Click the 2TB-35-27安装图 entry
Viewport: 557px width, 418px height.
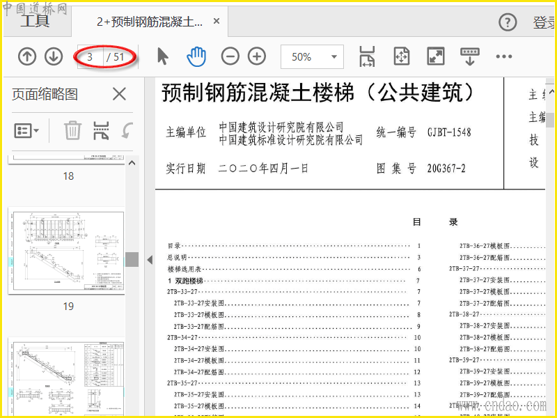[x=297, y=394]
